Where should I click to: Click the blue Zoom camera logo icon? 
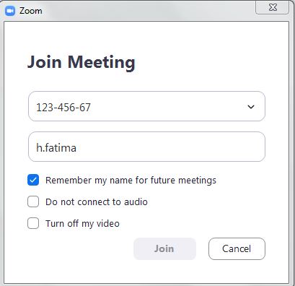point(10,11)
